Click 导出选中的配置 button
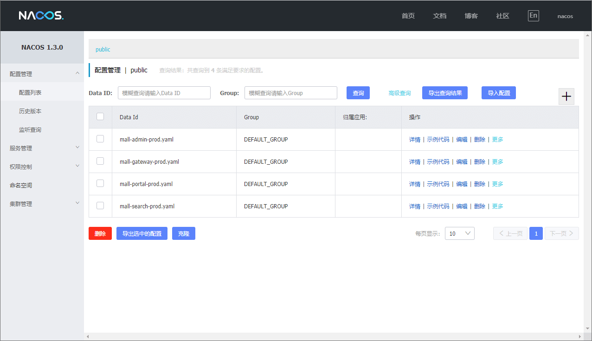Screen dimensions: 592x341 pyautogui.click(x=142, y=233)
